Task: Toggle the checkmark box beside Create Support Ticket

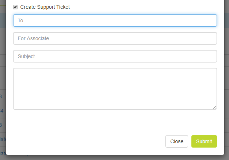Action: click(15, 7)
